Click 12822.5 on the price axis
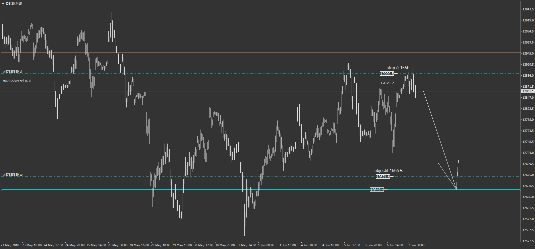Image resolution: width=535 pixels, height=249 pixels. pos(528,109)
